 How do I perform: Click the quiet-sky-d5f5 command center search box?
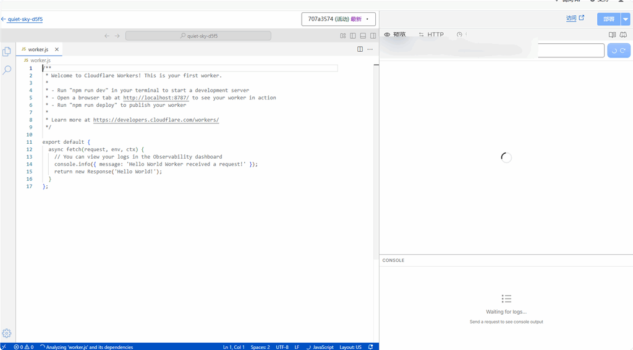(x=198, y=36)
